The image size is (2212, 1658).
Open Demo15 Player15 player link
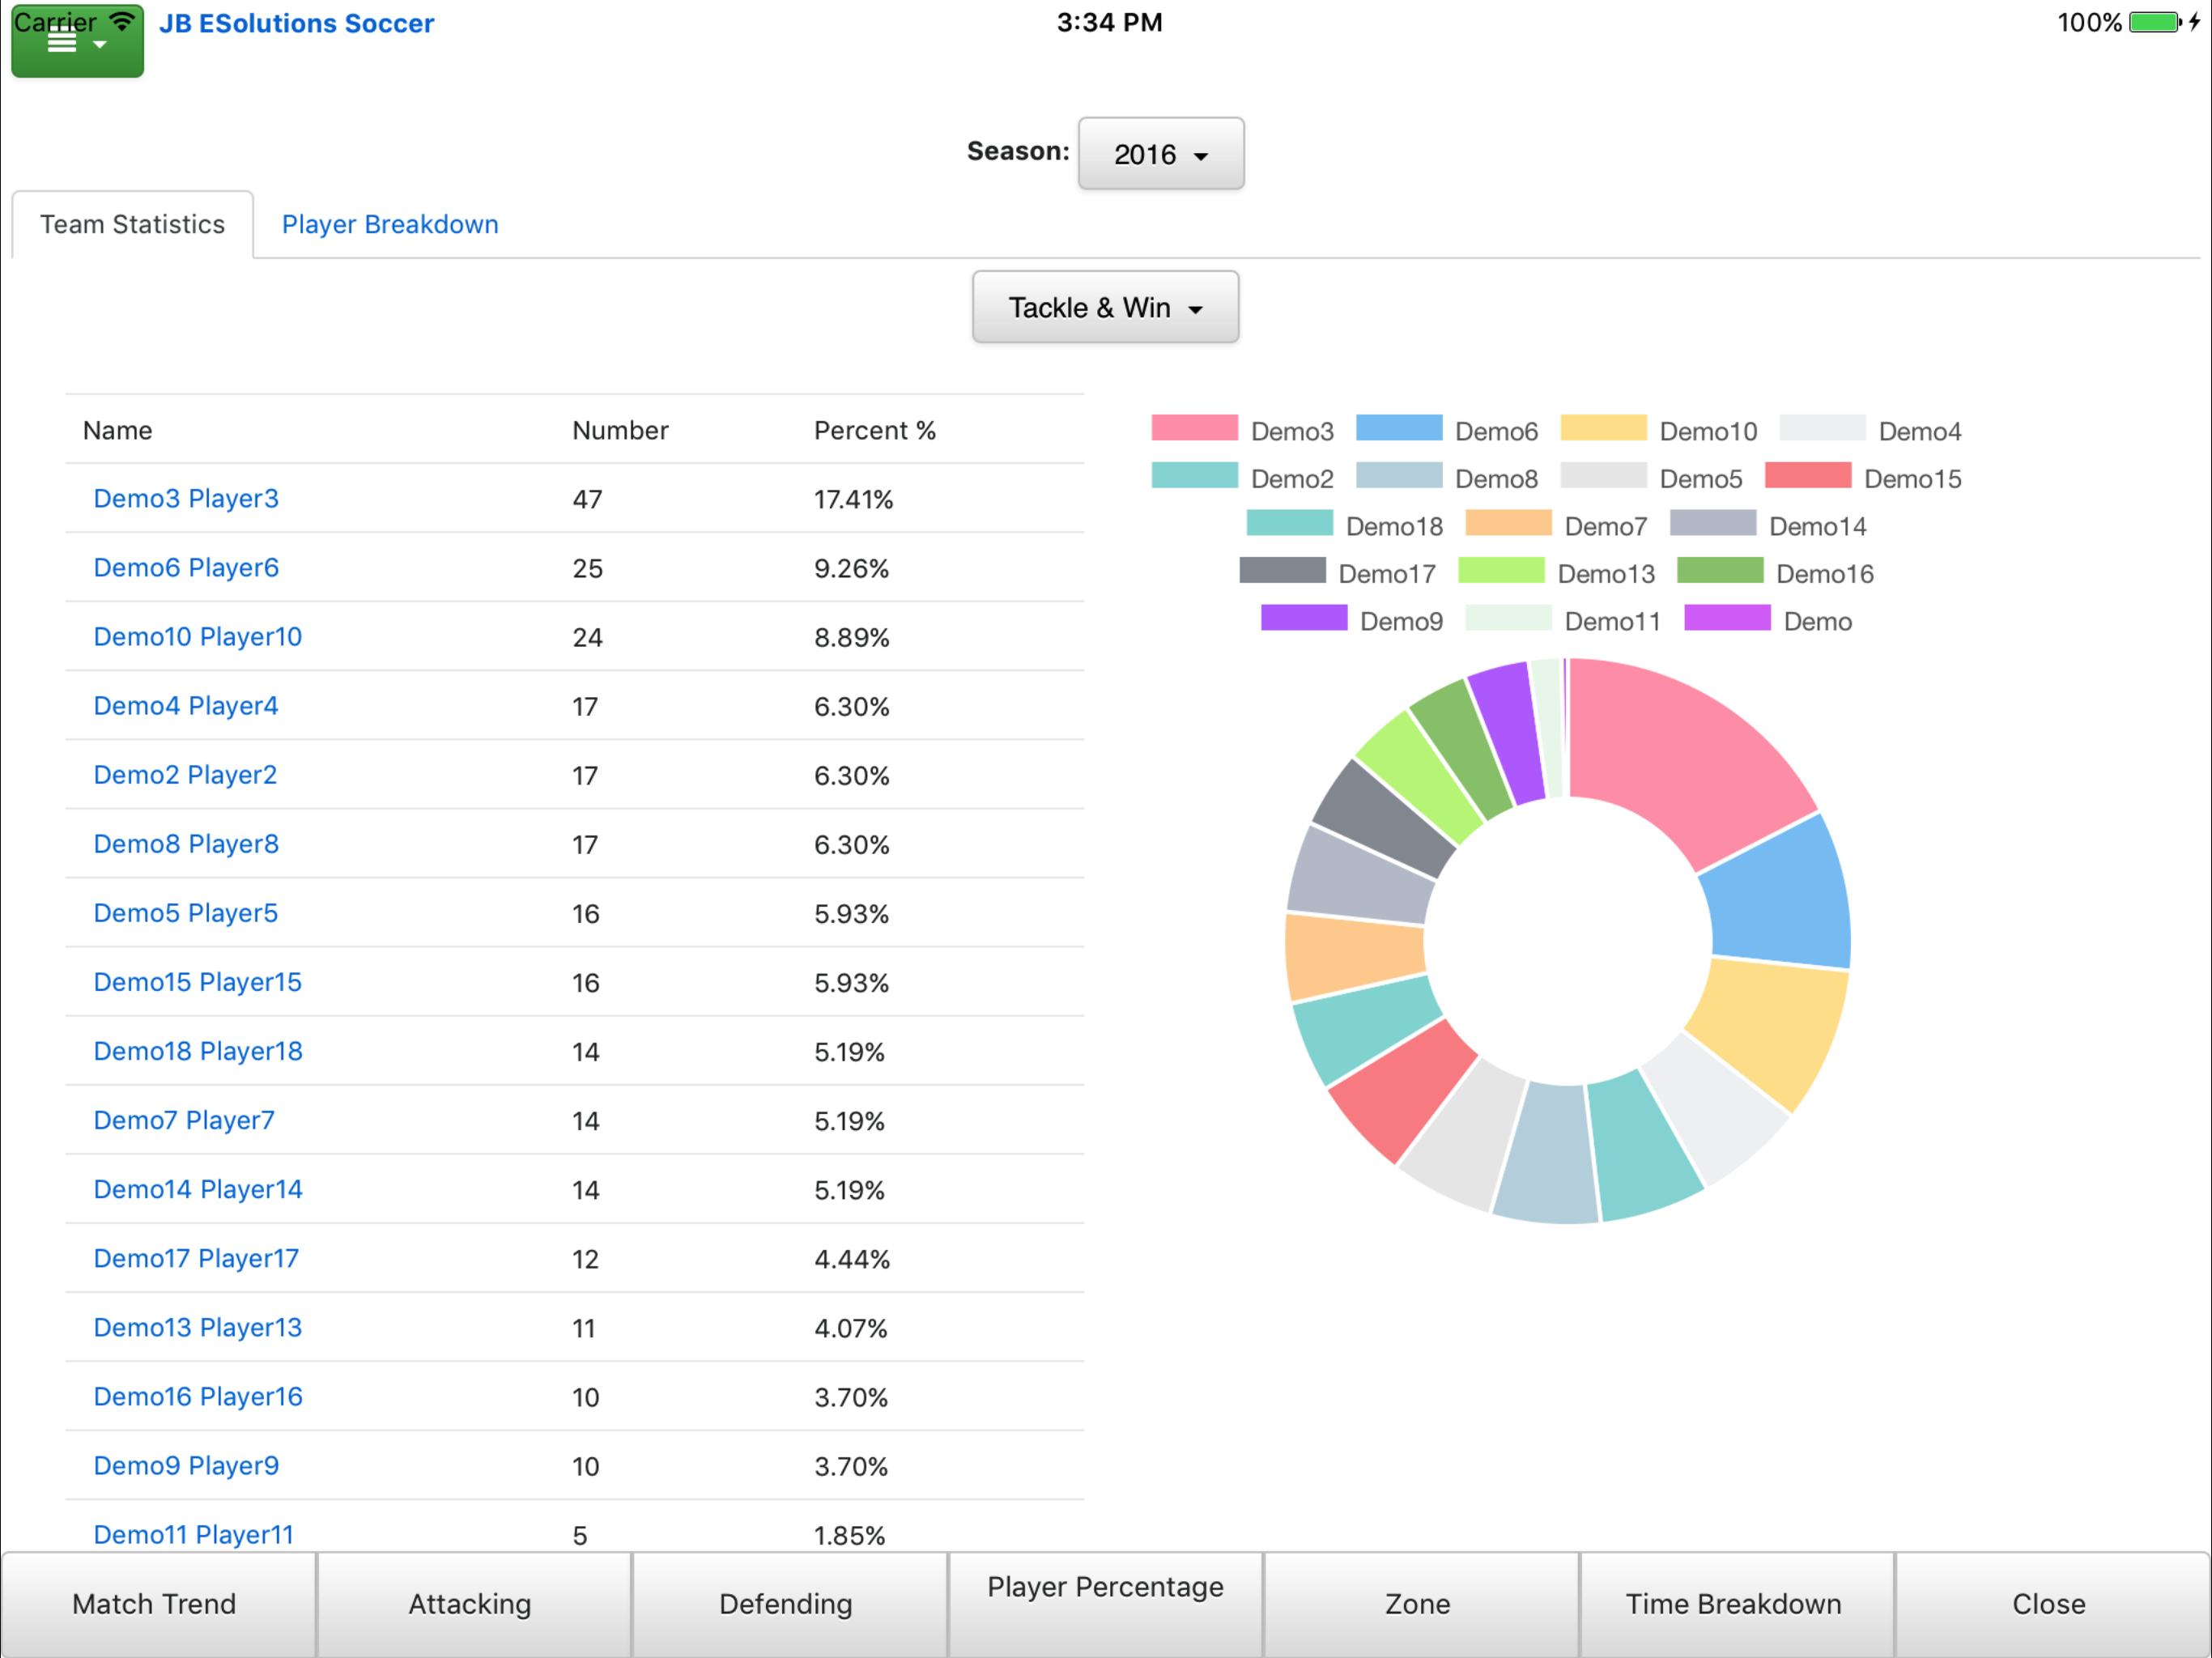click(x=197, y=982)
